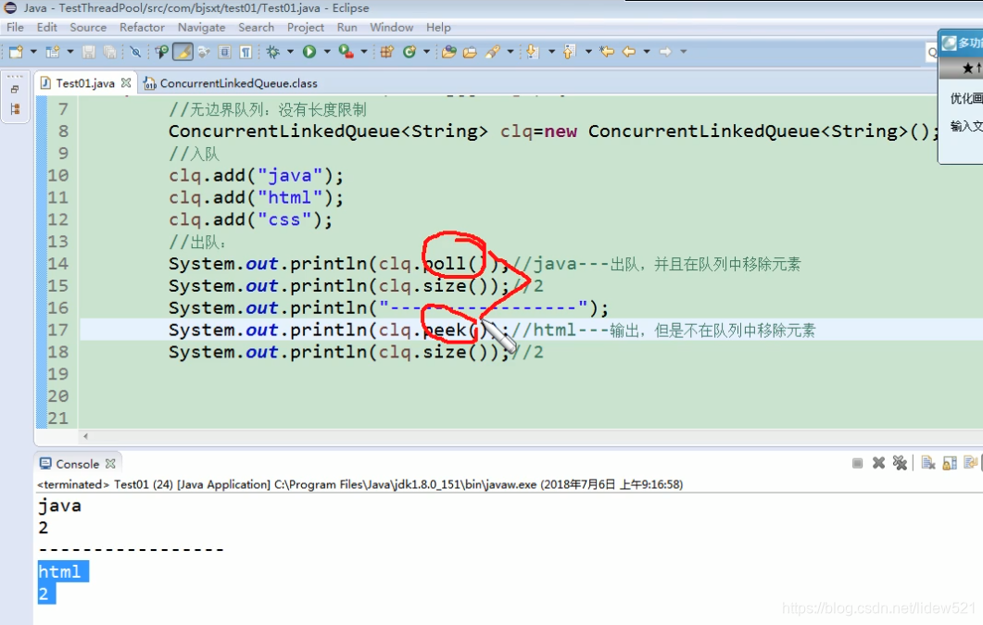The image size is (983, 625).
Task: Click the Run External Tools icon
Action: click(x=347, y=52)
